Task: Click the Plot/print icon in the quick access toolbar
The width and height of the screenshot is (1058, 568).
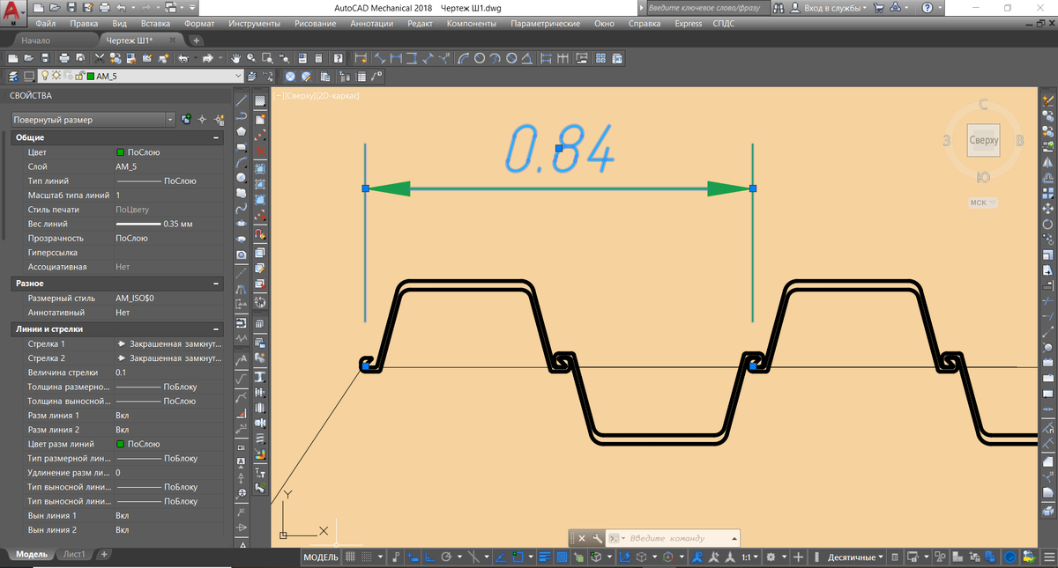Action: coord(104,7)
